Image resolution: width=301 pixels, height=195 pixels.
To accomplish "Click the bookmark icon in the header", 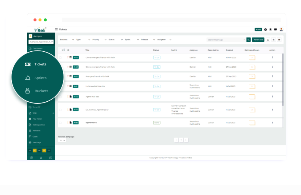I will [271, 29].
